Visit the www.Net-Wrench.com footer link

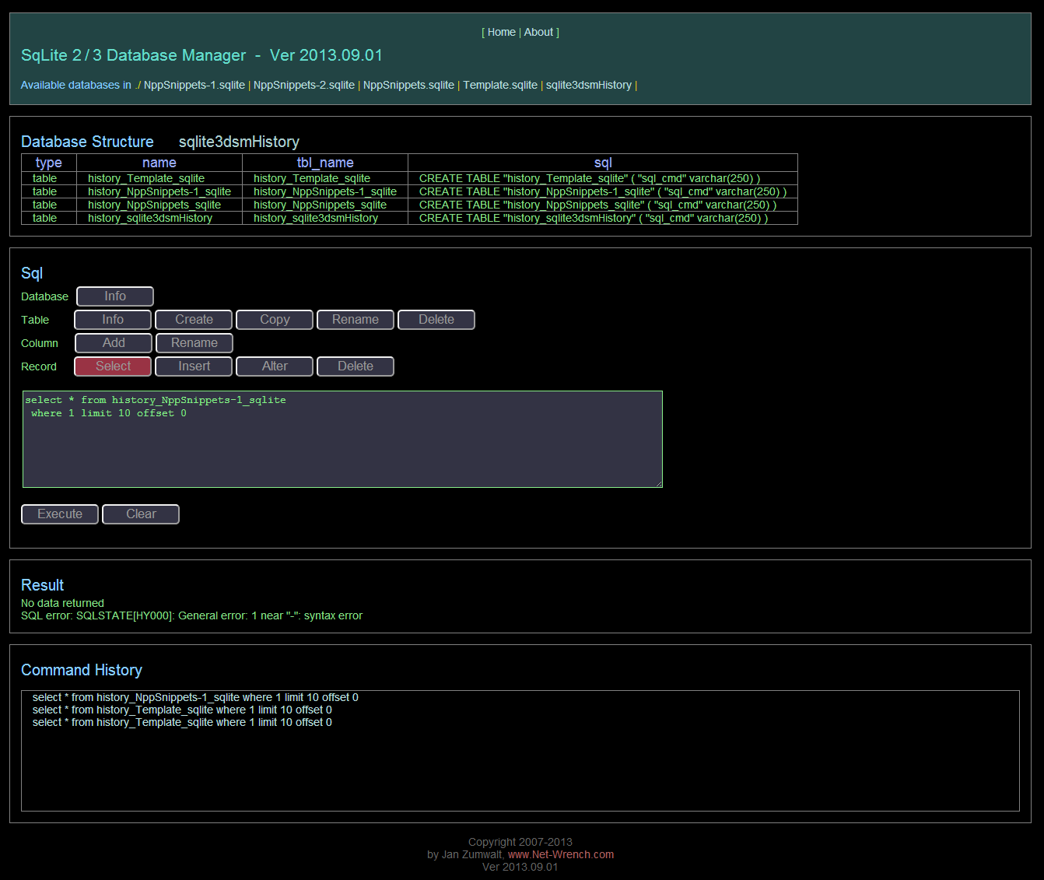pyautogui.click(x=560, y=854)
